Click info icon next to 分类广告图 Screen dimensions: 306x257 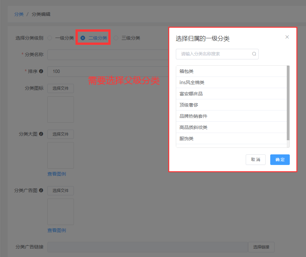click(x=41, y=190)
